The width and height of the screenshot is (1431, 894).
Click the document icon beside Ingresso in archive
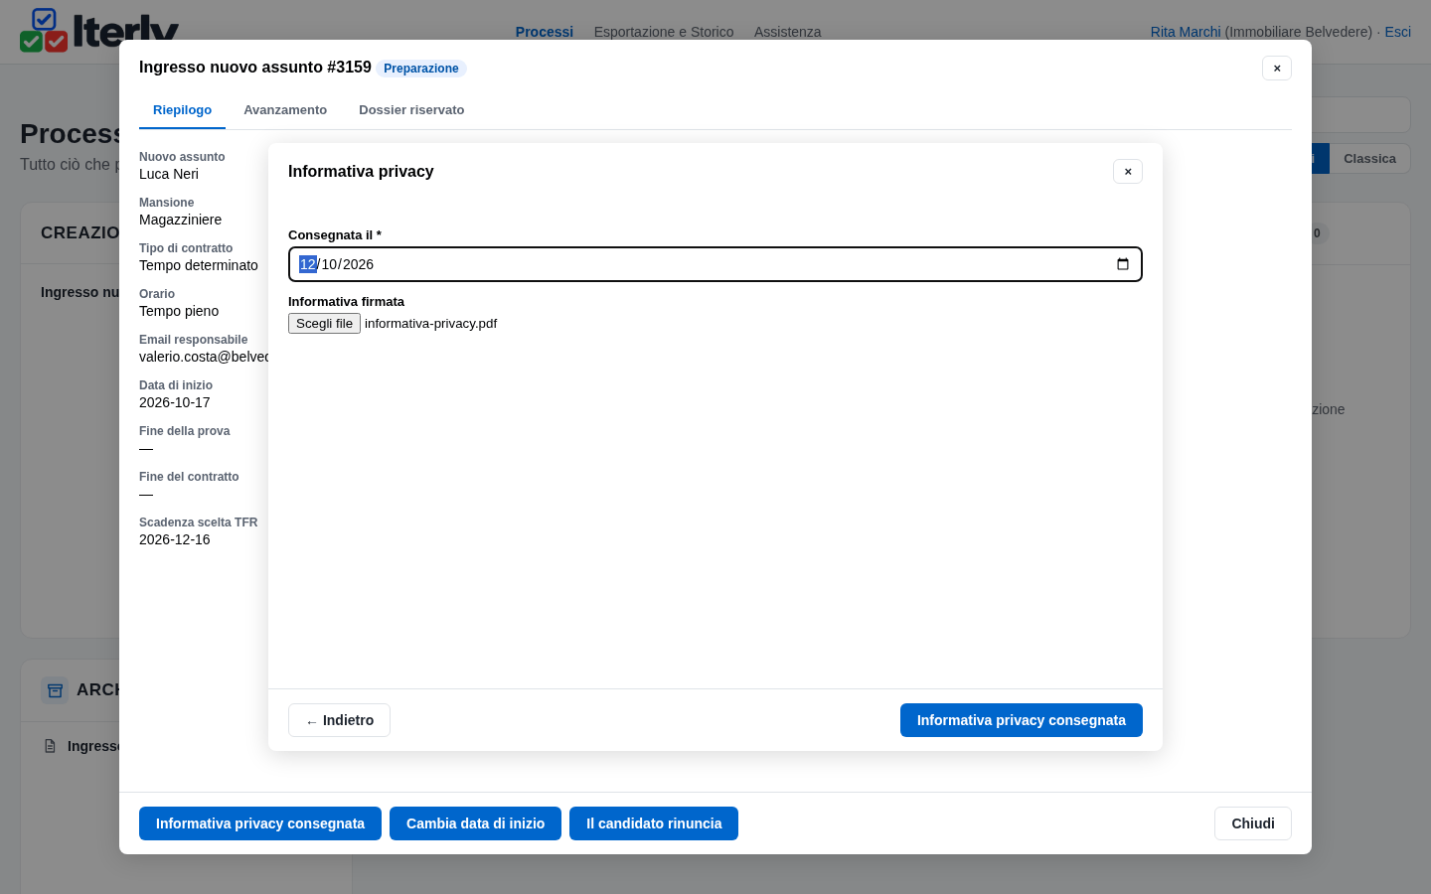[51, 746]
